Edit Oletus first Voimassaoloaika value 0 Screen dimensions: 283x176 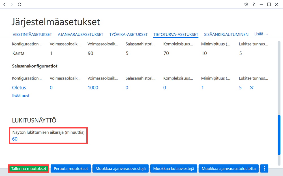point(51,88)
